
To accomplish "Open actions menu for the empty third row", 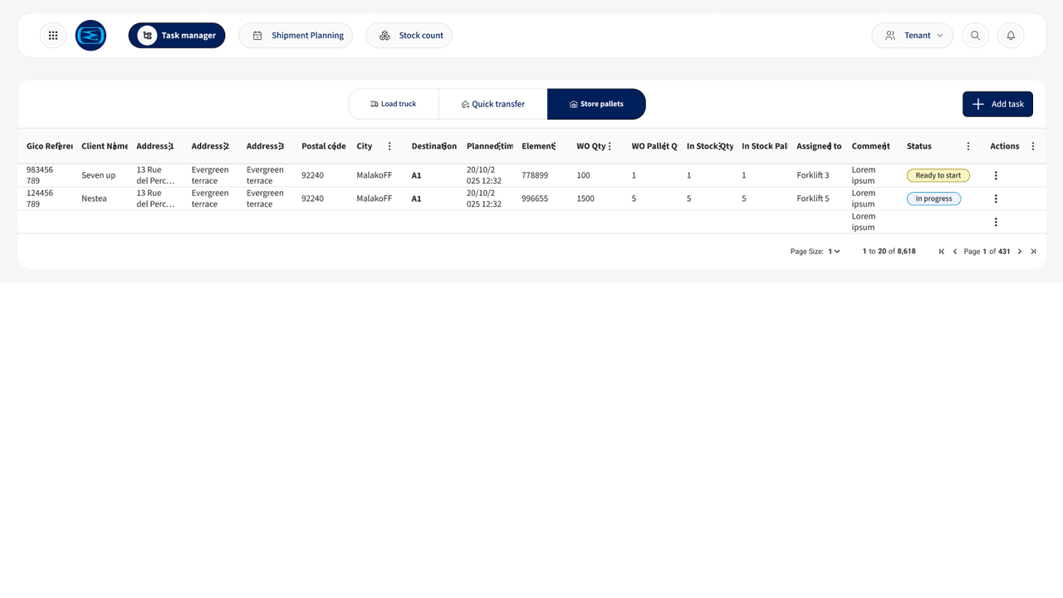I will click(996, 222).
